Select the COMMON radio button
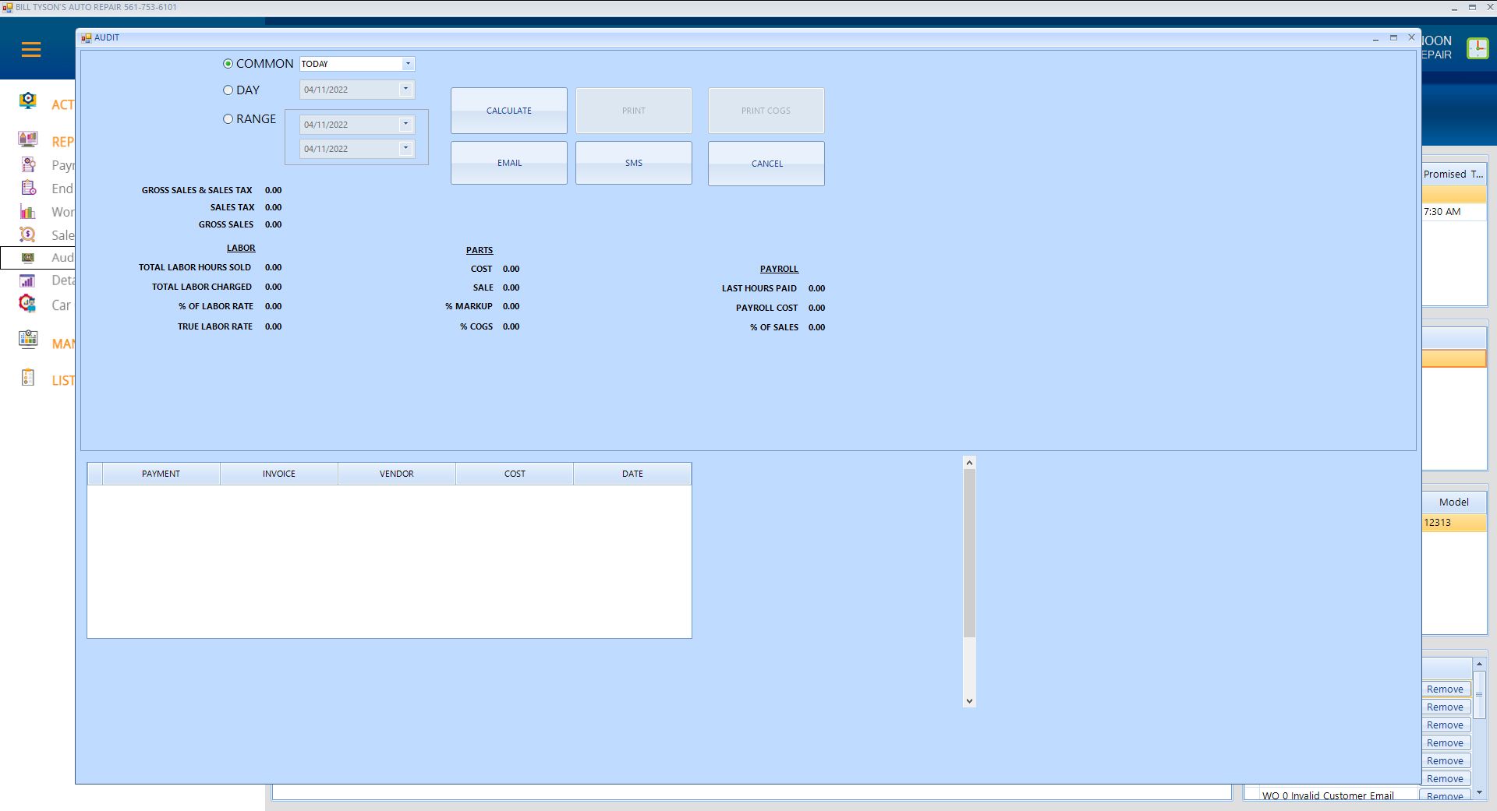Viewport: 1497px width, 811px height. 228,64
